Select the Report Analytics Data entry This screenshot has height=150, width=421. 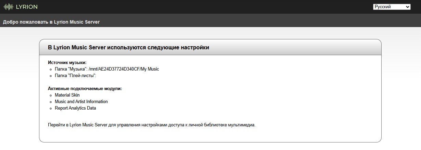[x=75, y=108]
